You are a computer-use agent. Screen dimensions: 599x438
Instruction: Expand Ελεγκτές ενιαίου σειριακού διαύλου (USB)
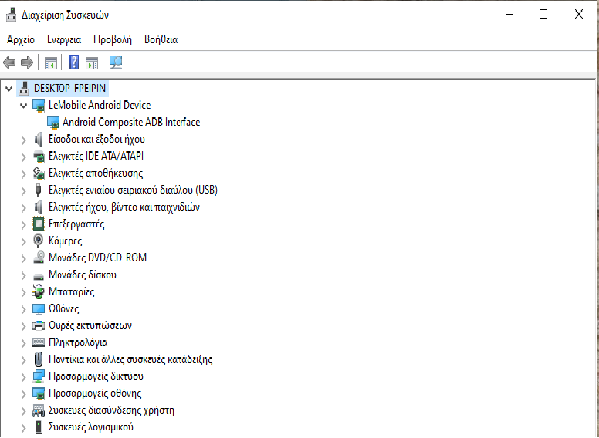point(23,190)
